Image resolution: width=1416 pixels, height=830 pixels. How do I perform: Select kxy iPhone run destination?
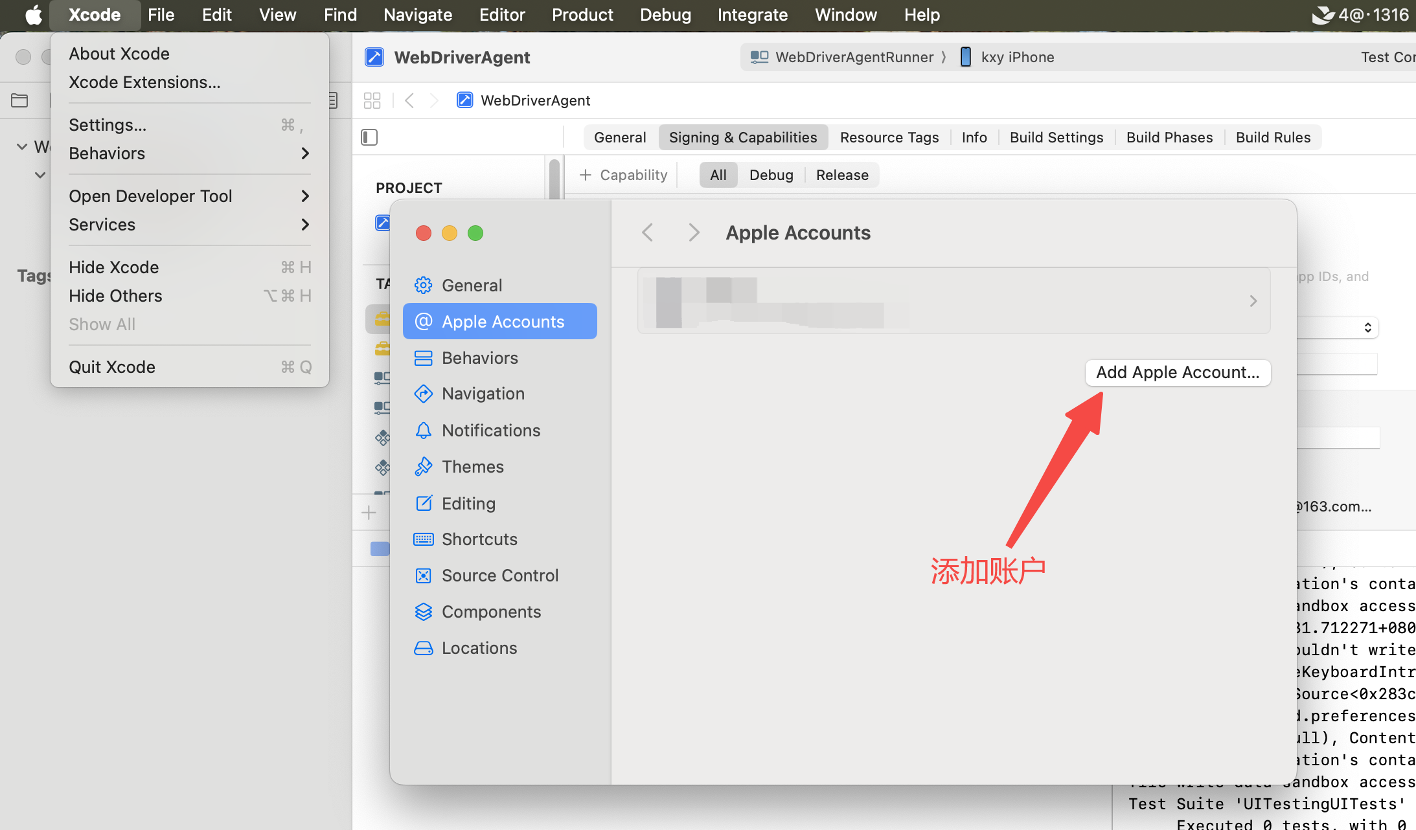click(1016, 57)
